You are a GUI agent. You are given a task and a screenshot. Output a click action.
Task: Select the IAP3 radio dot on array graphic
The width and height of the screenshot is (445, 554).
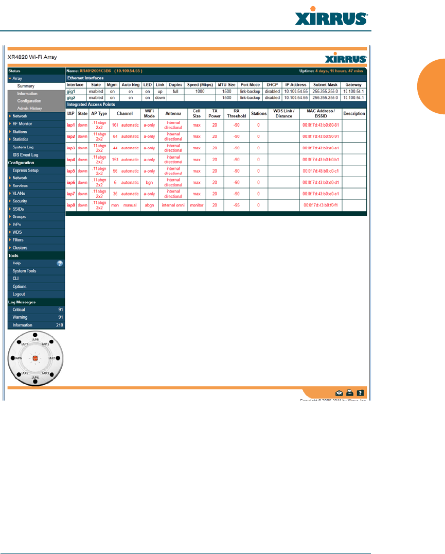(51, 374)
